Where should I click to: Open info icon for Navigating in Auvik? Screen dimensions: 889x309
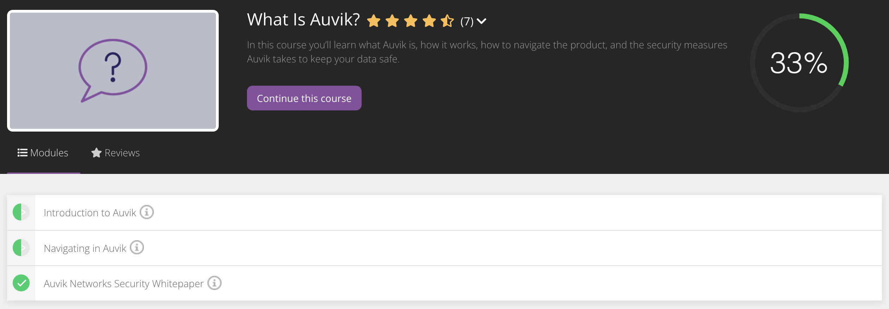click(137, 247)
